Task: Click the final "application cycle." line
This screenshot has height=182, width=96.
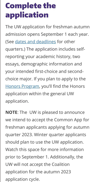Action: pos(23,179)
